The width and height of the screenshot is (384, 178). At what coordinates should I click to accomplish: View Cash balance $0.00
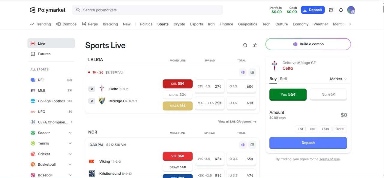pyautogui.click(x=292, y=10)
